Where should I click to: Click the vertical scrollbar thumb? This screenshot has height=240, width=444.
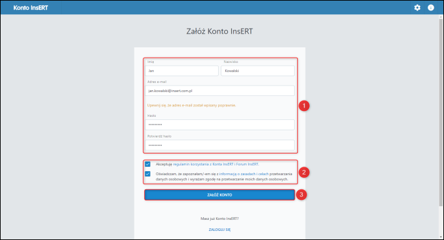[441, 112]
